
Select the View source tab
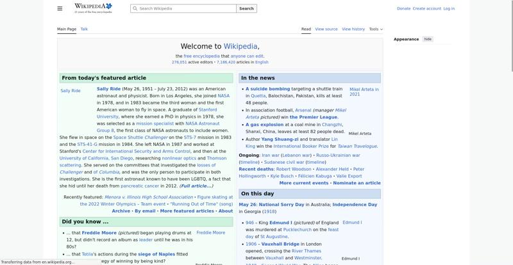(x=326, y=29)
